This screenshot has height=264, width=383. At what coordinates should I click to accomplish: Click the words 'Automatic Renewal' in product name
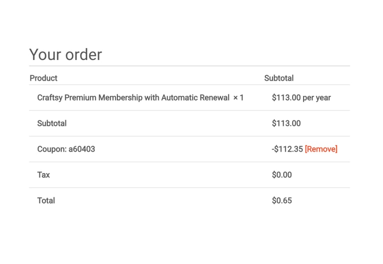pos(195,98)
